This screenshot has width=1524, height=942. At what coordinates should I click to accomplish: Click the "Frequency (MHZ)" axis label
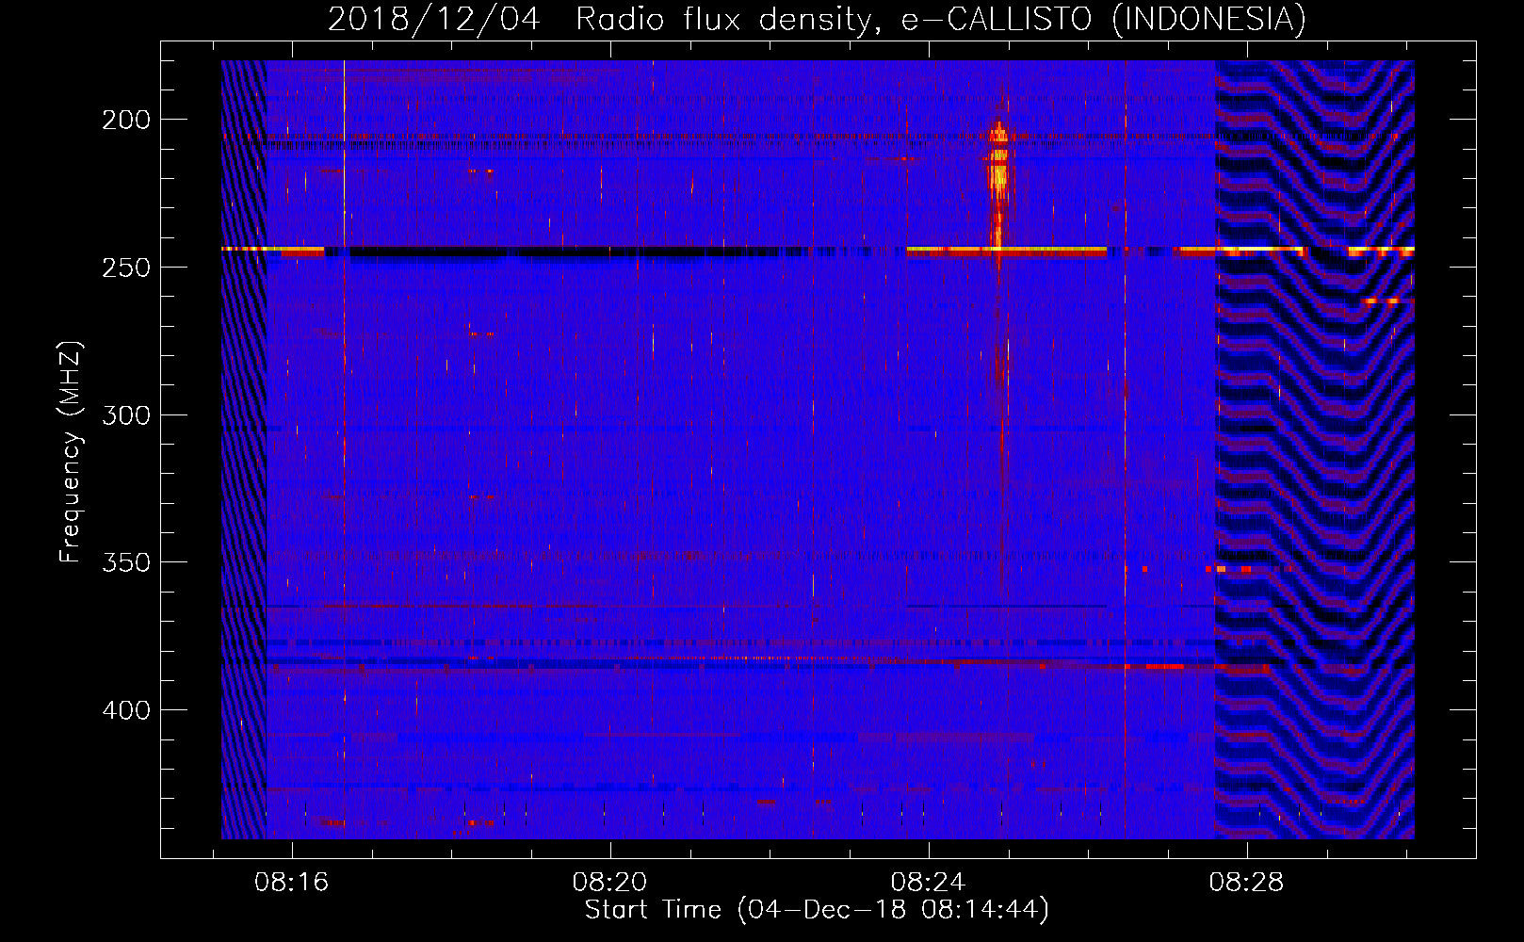tap(71, 452)
